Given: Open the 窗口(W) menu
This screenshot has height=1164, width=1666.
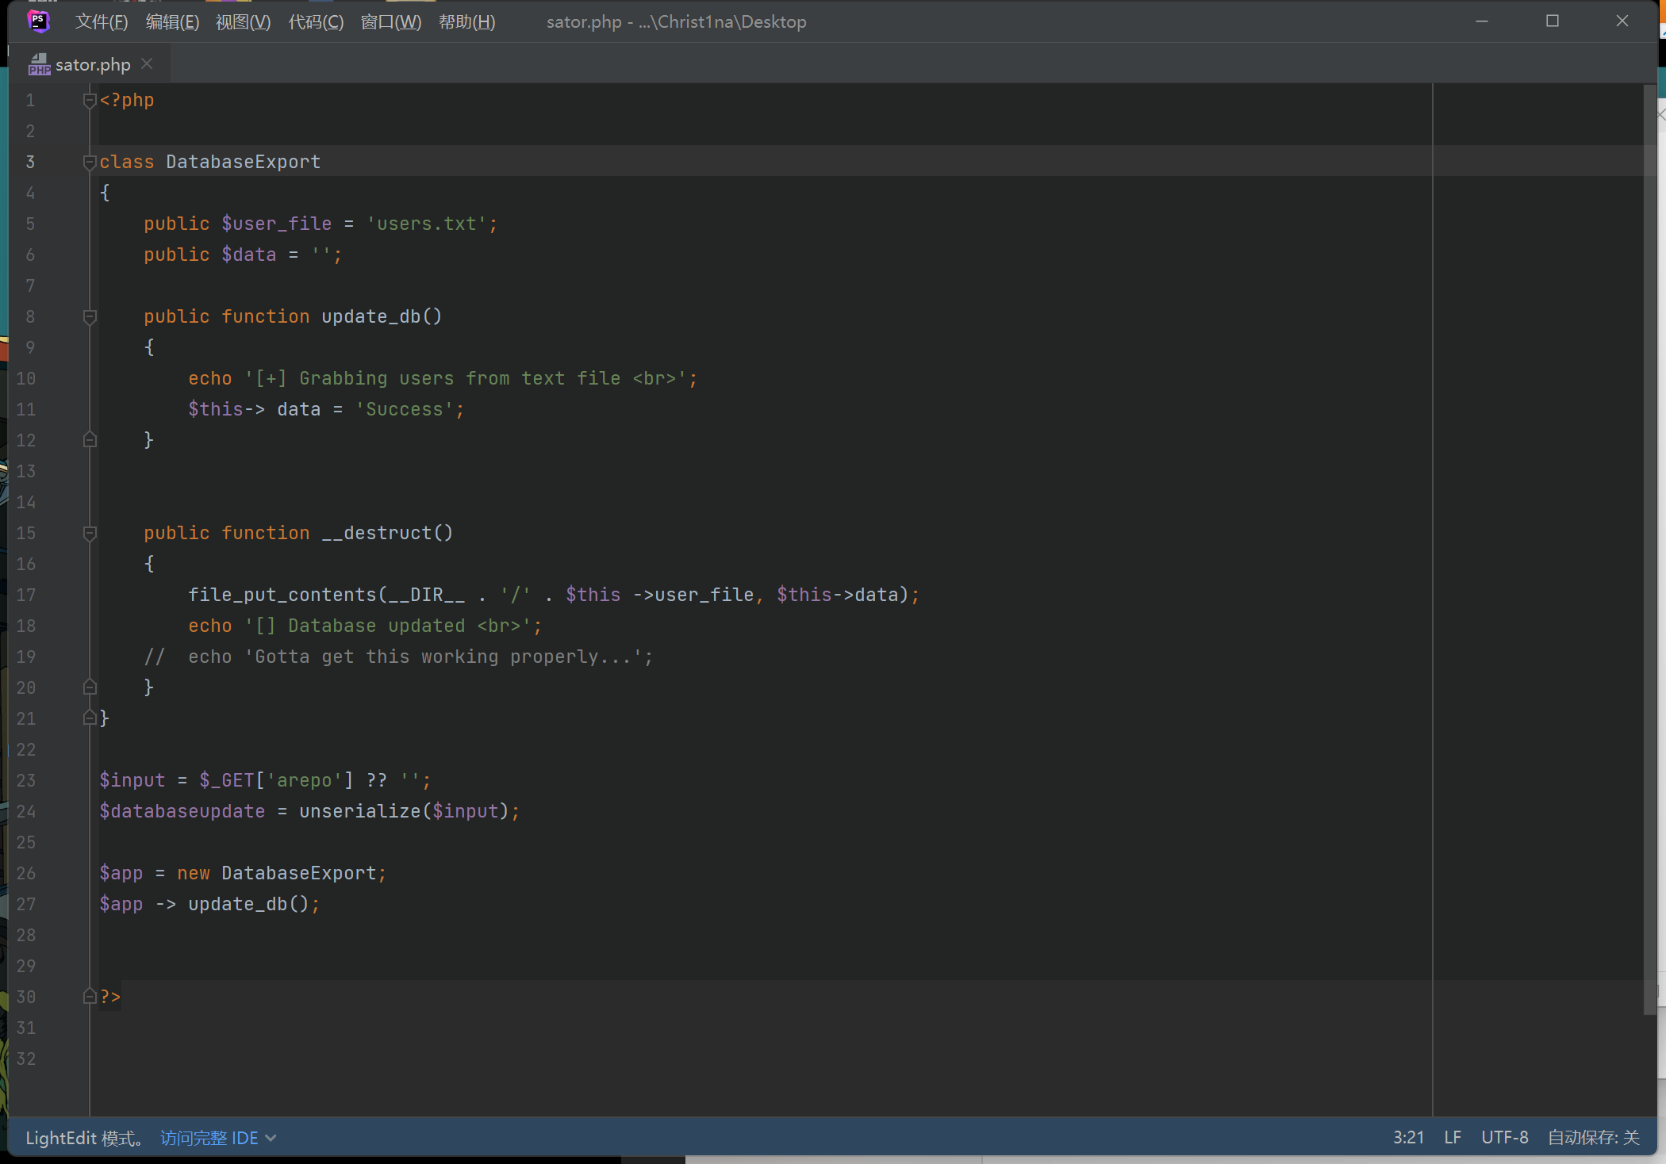Looking at the screenshot, I should [391, 21].
